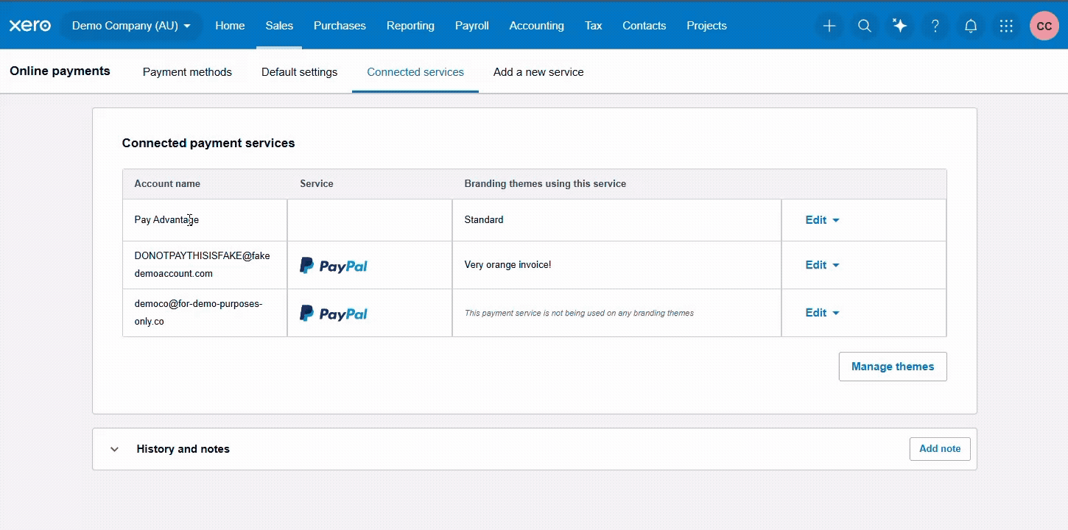
Task: Open the search magnifier icon
Action: pyautogui.click(x=865, y=26)
